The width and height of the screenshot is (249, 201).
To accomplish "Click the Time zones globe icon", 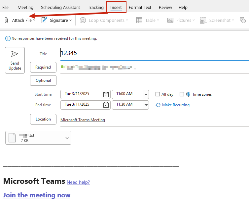I will point(188,94).
